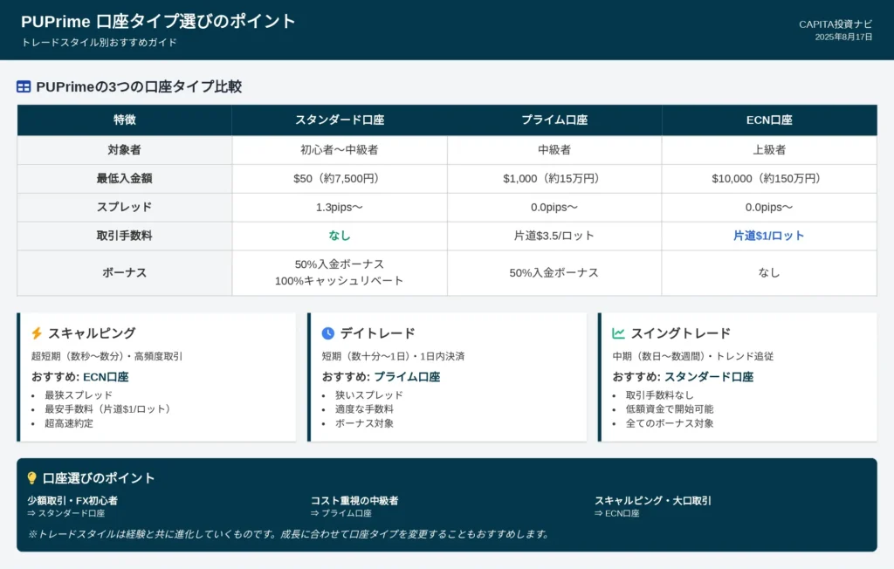This screenshot has width=894, height=569.
Task: Click the bullet 全てのボーナス対象
Action: tap(670, 423)
